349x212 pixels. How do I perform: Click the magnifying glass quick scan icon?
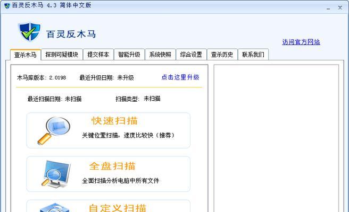(x=54, y=130)
